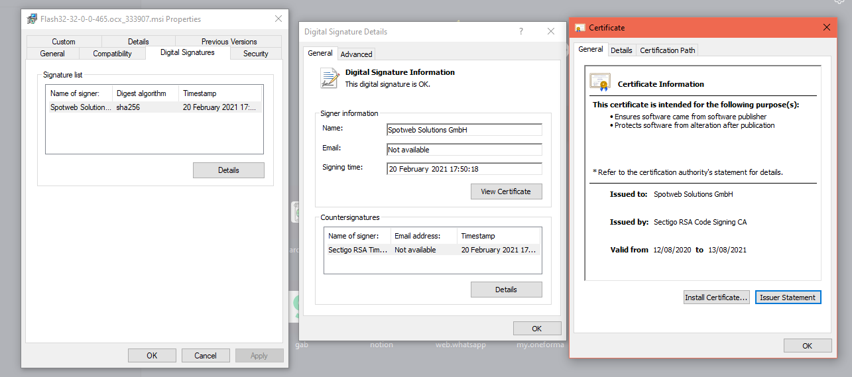
Task: Click OK in Digital Signature Details window
Action: tap(537, 329)
